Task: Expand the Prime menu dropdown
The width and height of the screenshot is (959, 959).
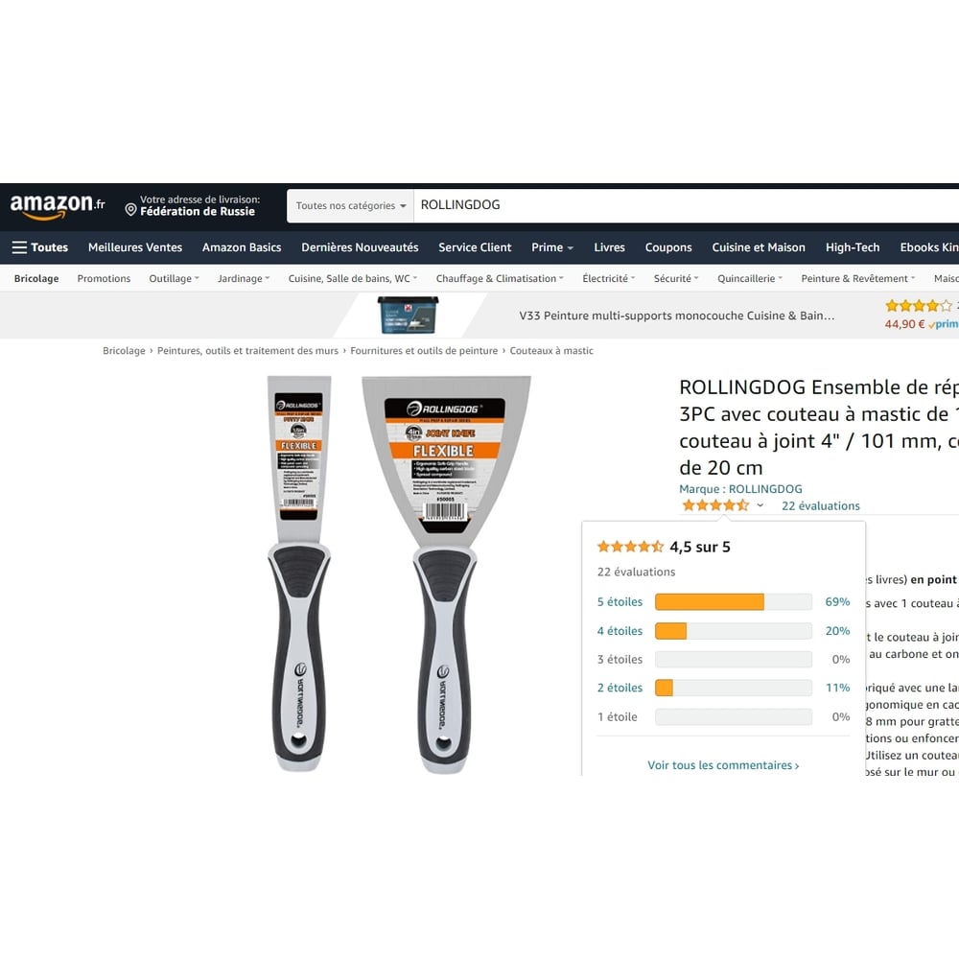Action: point(552,247)
